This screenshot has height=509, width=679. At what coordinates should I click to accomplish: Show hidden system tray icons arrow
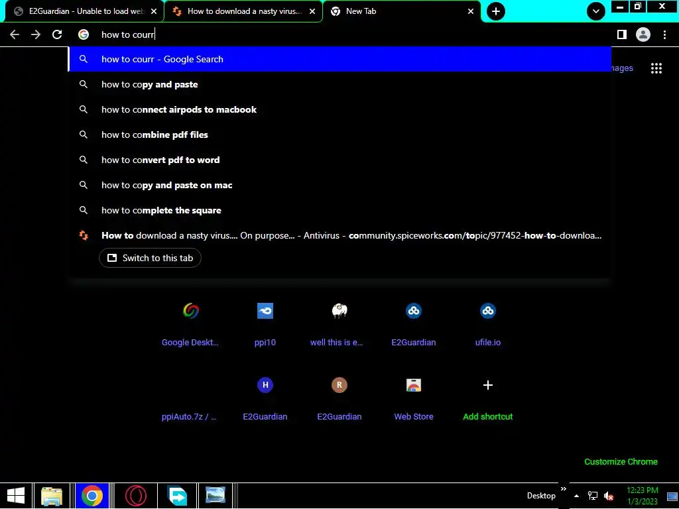[x=576, y=496]
